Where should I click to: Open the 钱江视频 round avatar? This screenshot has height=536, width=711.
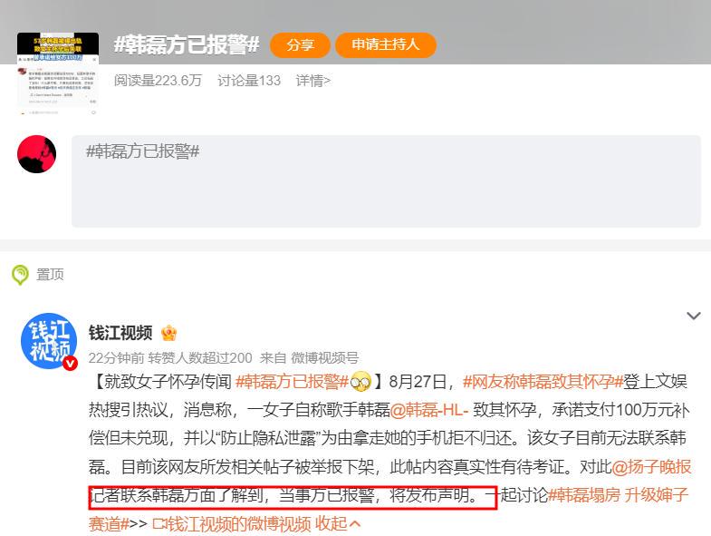coord(49,340)
